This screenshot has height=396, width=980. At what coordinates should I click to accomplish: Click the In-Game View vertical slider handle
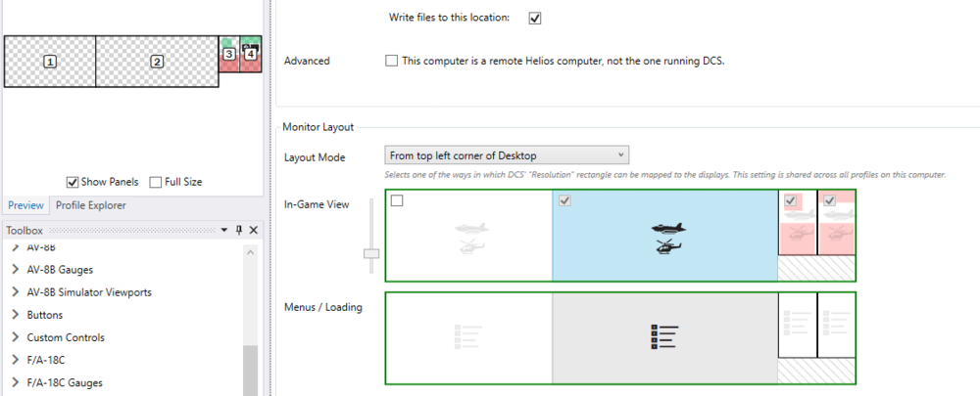(370, 253)
